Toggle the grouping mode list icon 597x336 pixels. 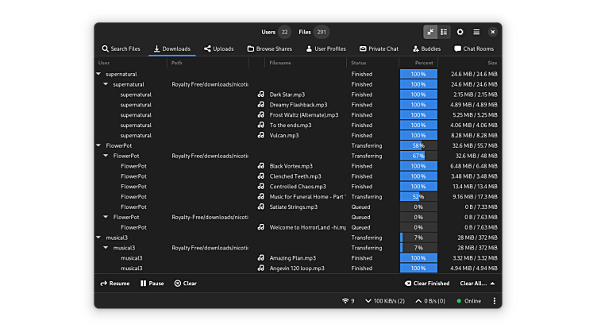(x=444, y=32)
